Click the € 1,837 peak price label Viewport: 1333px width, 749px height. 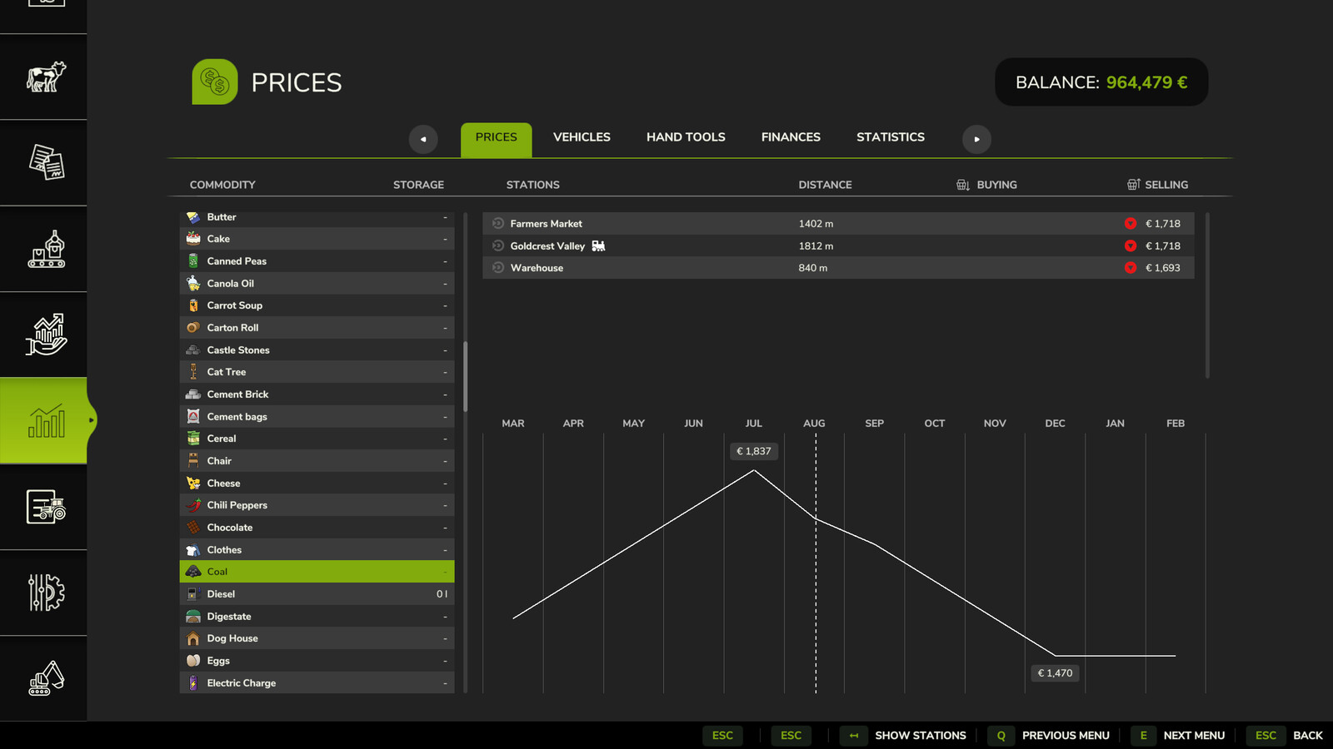coord(754,451)
